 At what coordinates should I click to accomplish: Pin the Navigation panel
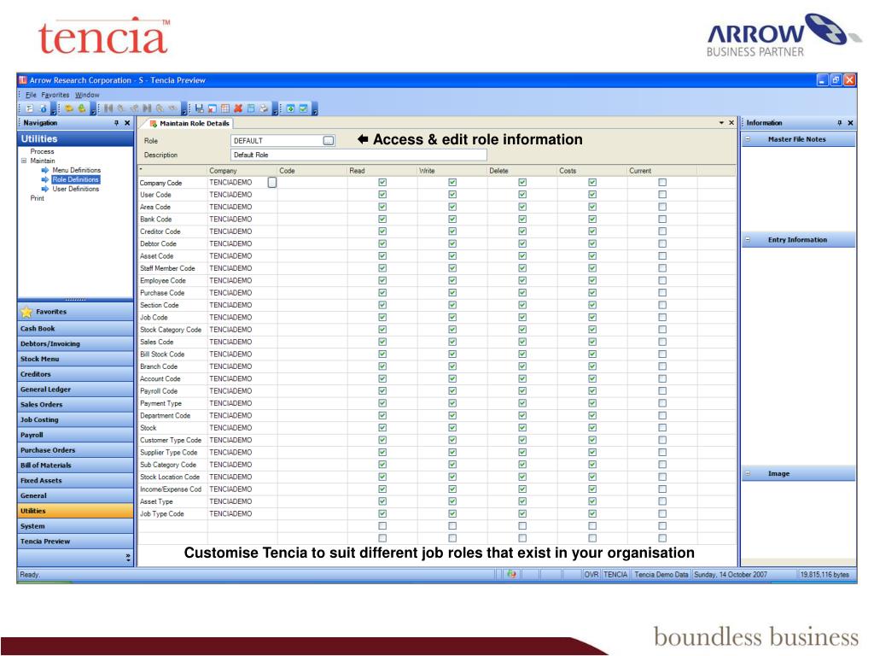click(x=116, y=123)
